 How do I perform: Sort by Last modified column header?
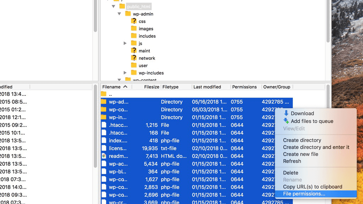coord(207,87)
